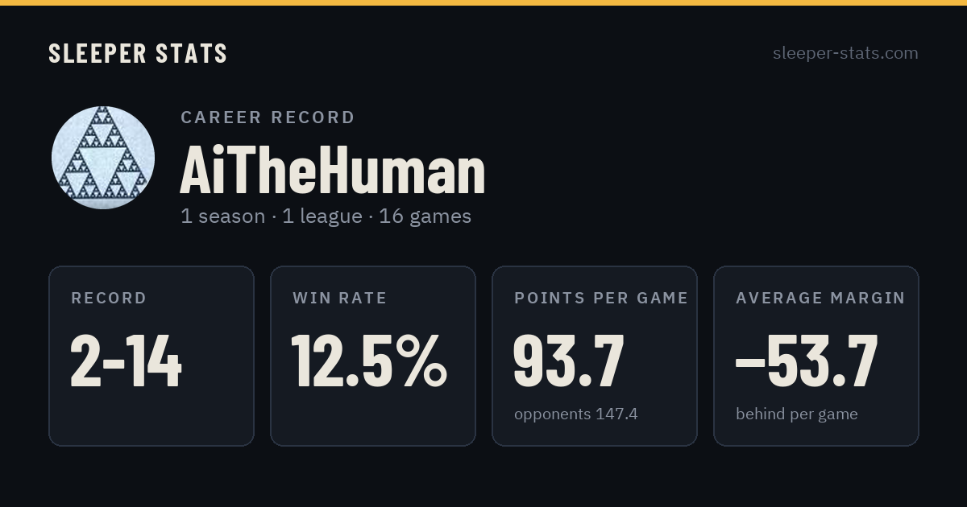Screen dimensions: 967x507
Task: Click the SLEEPER STATS logo text
Action: pyautogui.click(x=138, y=53)
